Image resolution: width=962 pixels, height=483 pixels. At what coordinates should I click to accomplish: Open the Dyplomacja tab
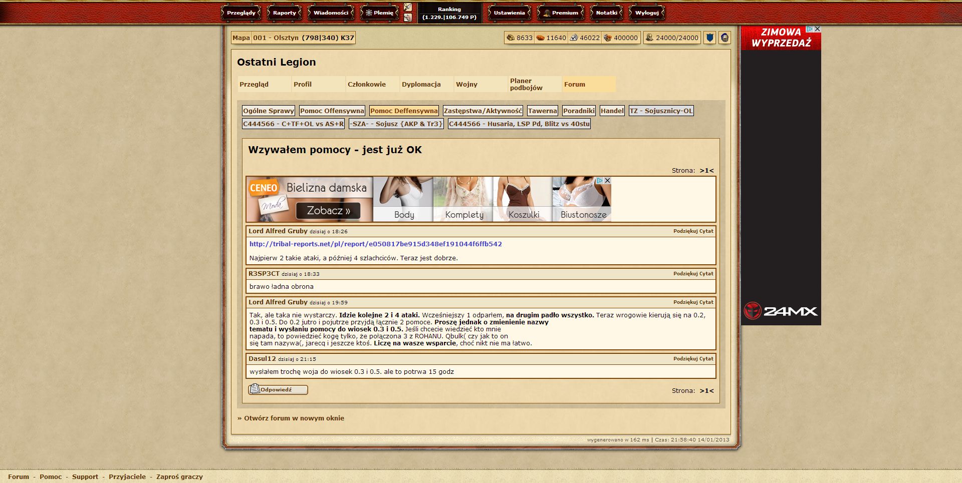(421, 85)
